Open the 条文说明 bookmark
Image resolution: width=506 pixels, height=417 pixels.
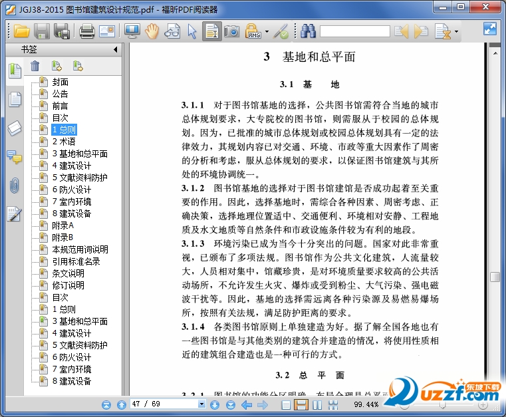[x=68, y=273]
